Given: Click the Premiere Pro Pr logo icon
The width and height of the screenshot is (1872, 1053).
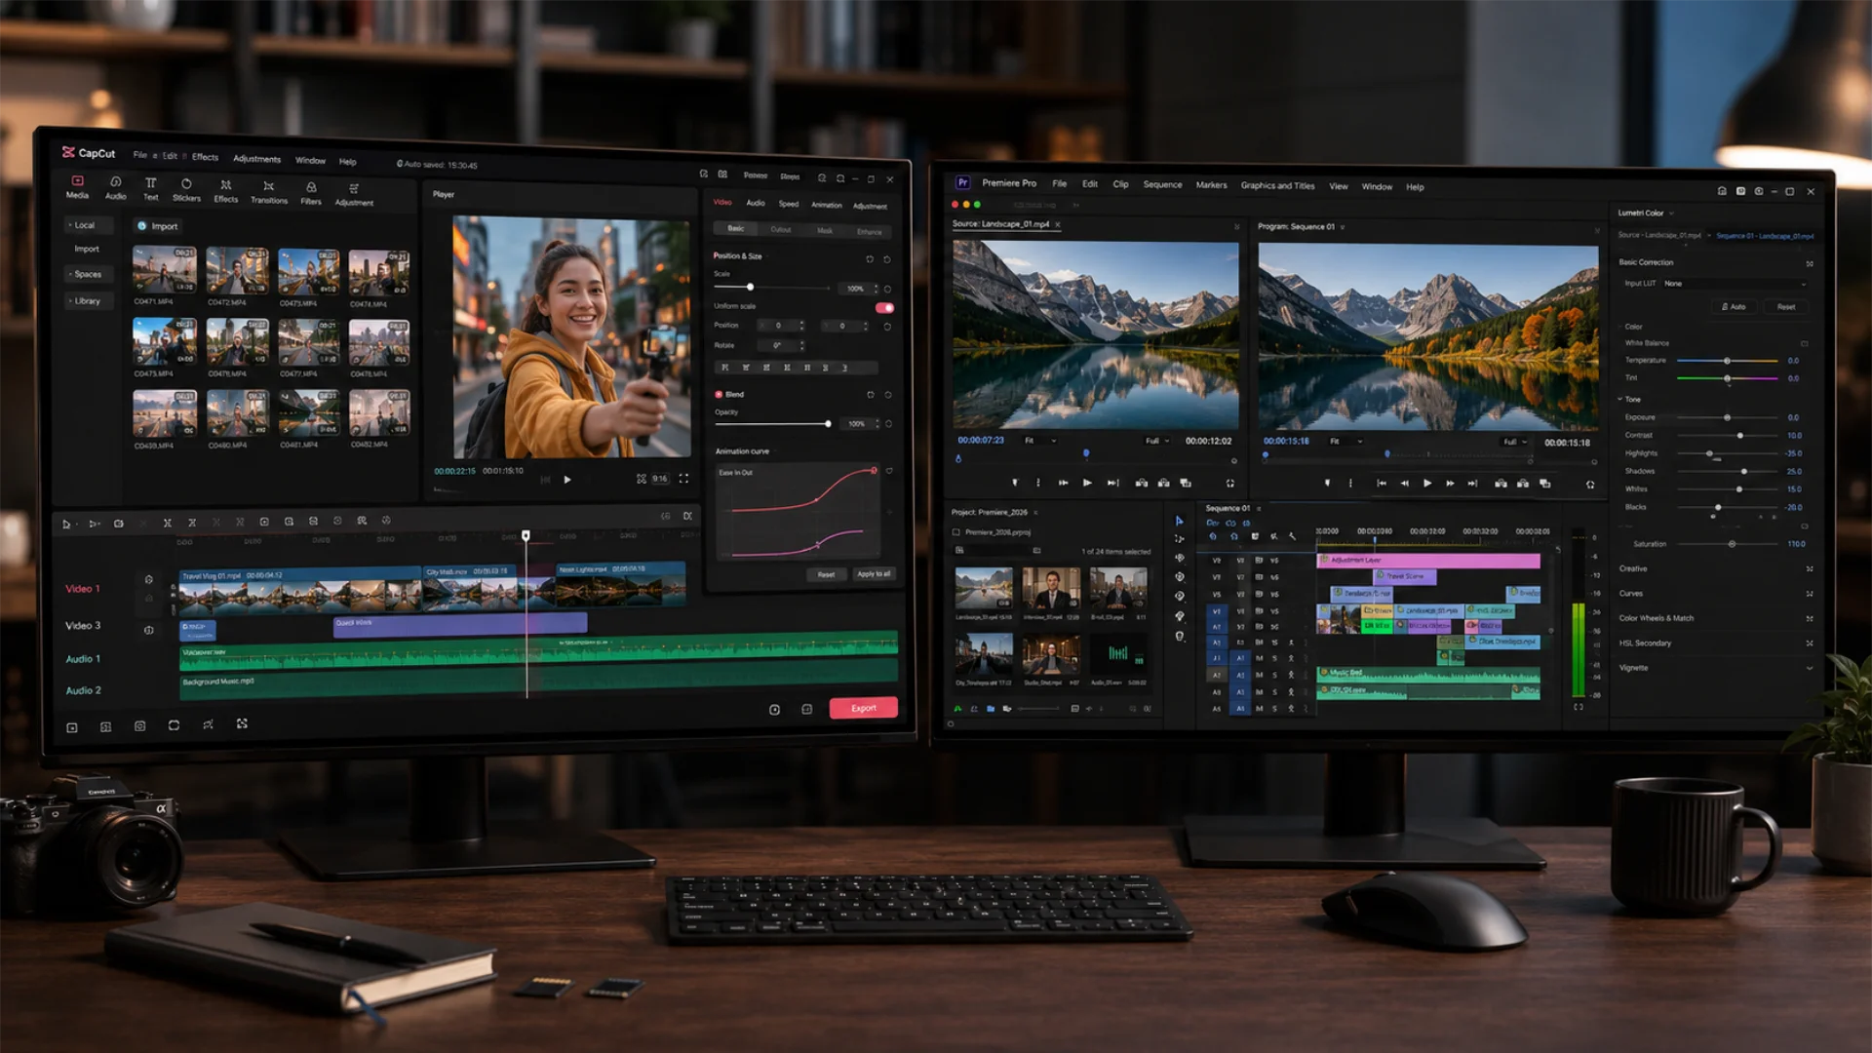Looking at the screenshot, I should [x=962, y=182].
